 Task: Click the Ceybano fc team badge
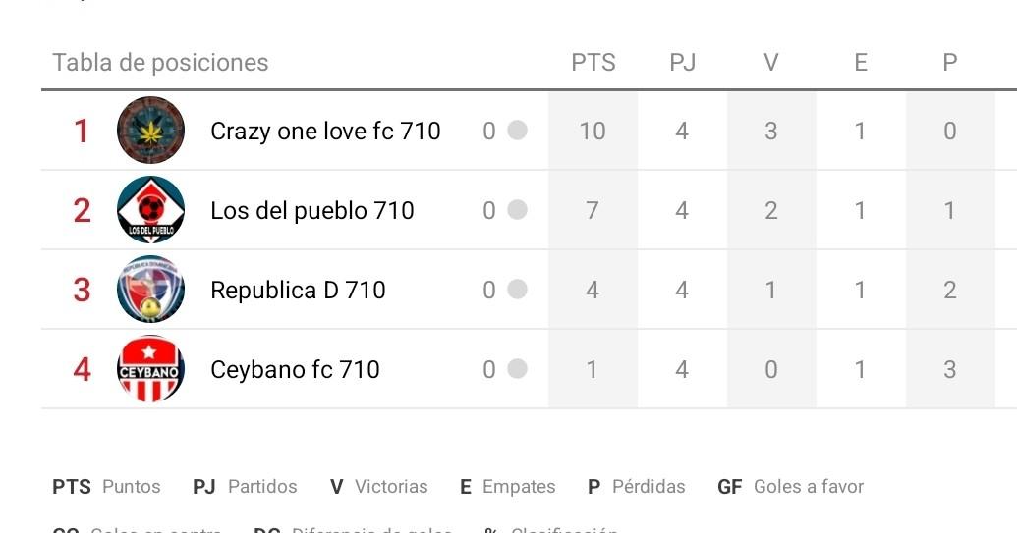(x=150, y=369)
